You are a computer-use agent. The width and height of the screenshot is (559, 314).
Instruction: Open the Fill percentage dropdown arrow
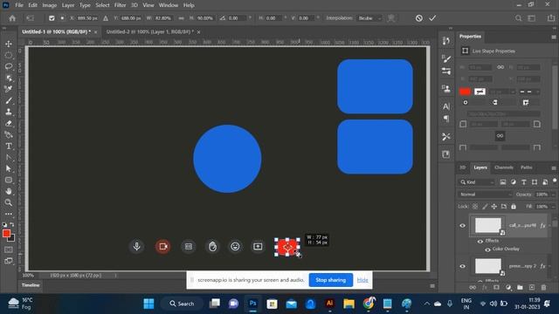coord(553,207)
